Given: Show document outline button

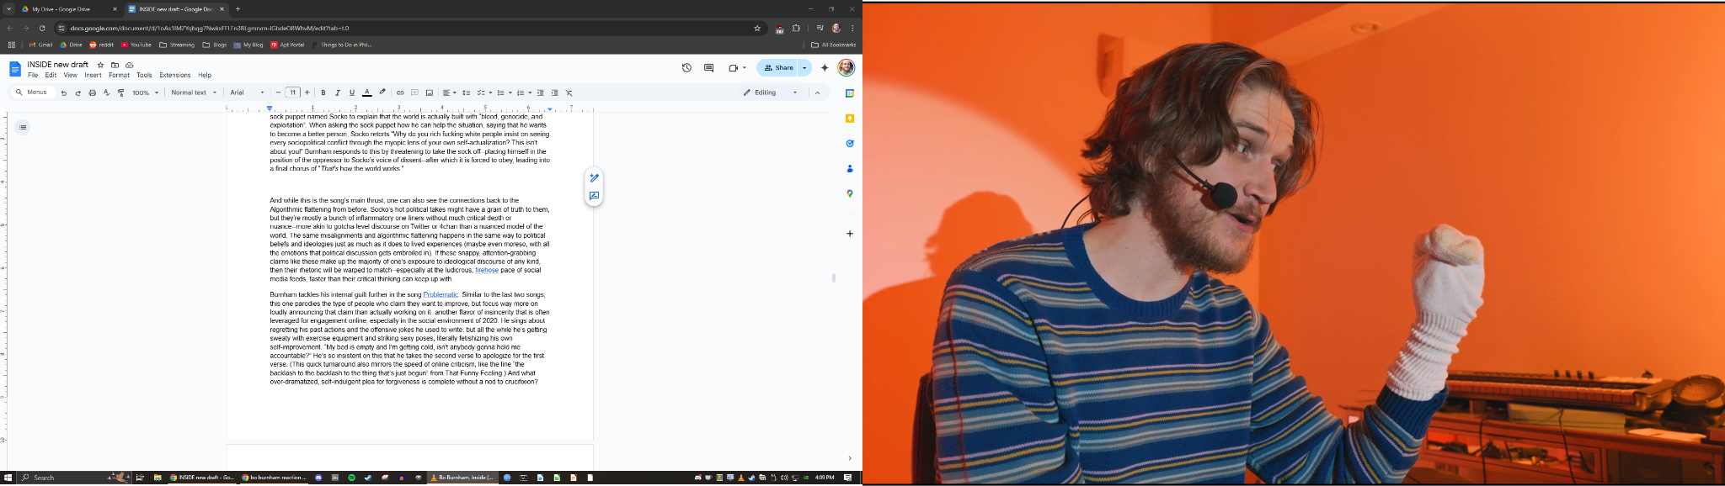Looking at the screenshot, I should [23, 128].
